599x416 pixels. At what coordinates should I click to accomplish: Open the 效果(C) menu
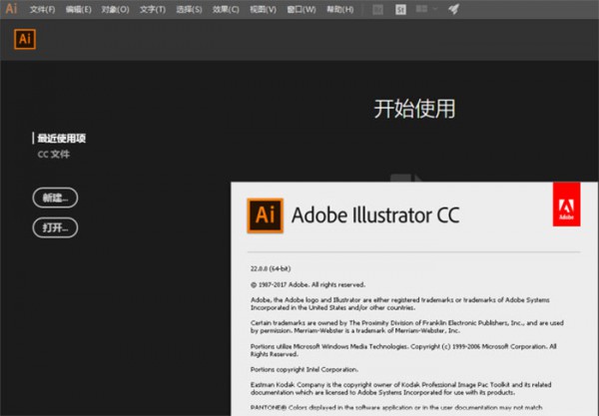pyautogui.click(x=226, y=10)
